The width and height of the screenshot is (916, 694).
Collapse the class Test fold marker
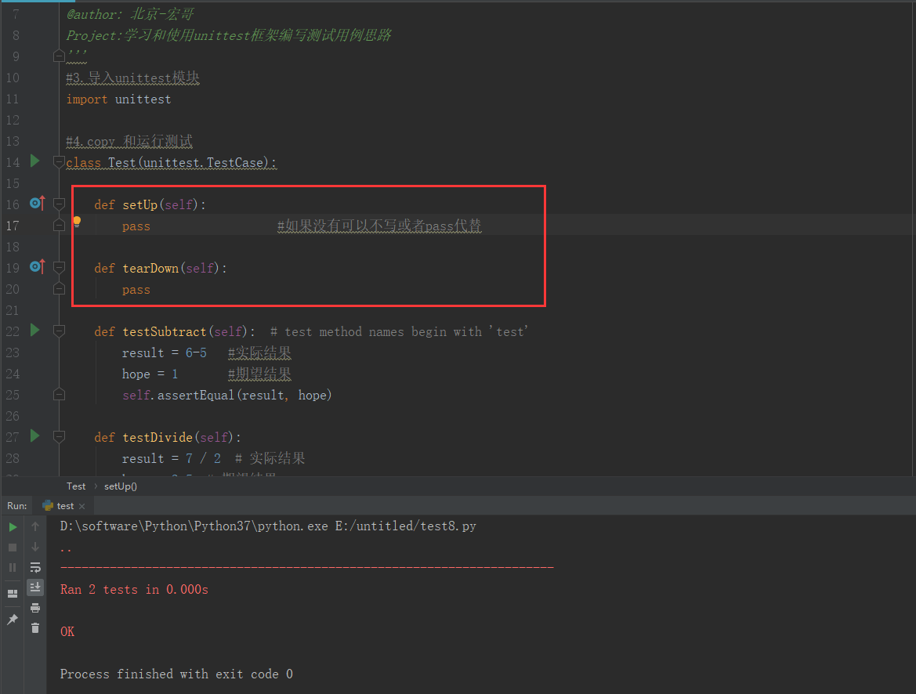(x=59, y=162)
